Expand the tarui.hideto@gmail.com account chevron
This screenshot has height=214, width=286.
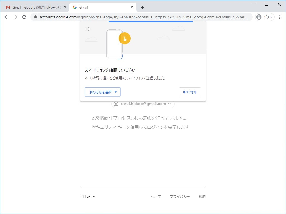tap(170, 104)
